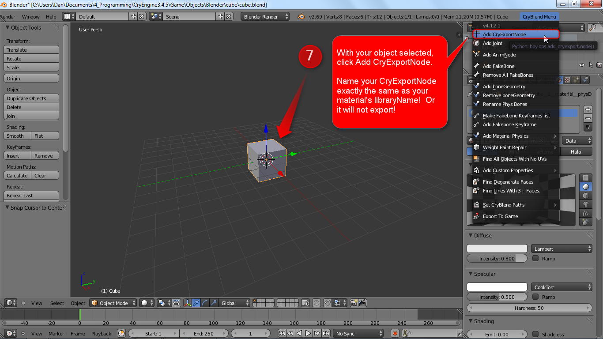This screenshot has width=603, height=339.
Task: Click specular color swatch
Action: [497, 287]
